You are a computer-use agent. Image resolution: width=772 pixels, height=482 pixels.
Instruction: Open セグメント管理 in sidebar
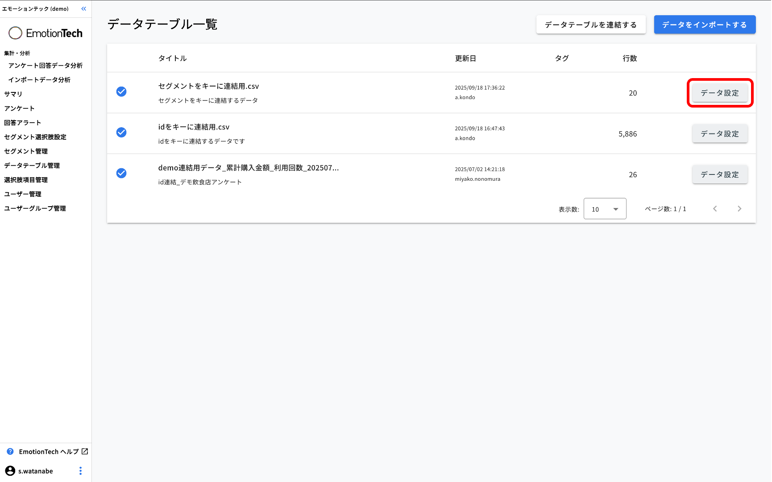pos(26,151)
